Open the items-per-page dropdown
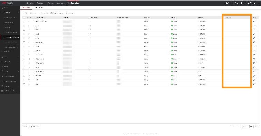 click(x=34, y=127)
